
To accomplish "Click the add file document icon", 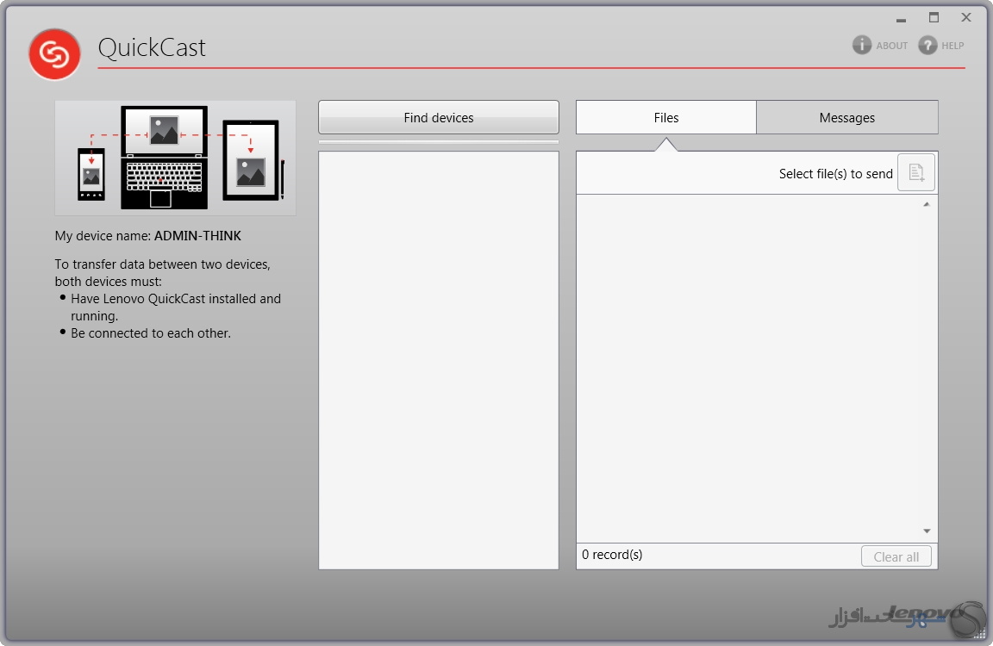I will [915, 172].
